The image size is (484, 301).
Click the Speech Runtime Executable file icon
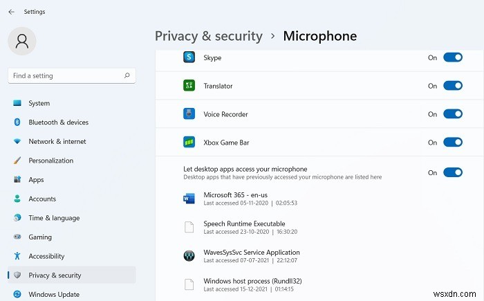[x=189, y=227]
